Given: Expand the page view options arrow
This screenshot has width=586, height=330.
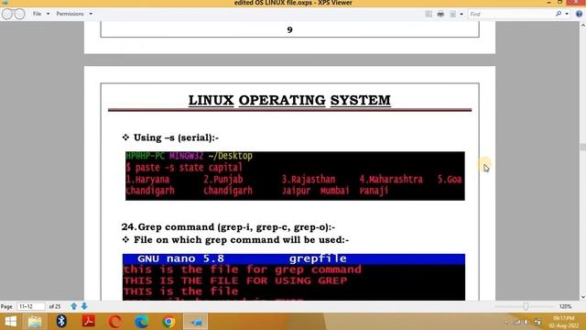Looking at the screenshot, I should (x=461, y=15).
